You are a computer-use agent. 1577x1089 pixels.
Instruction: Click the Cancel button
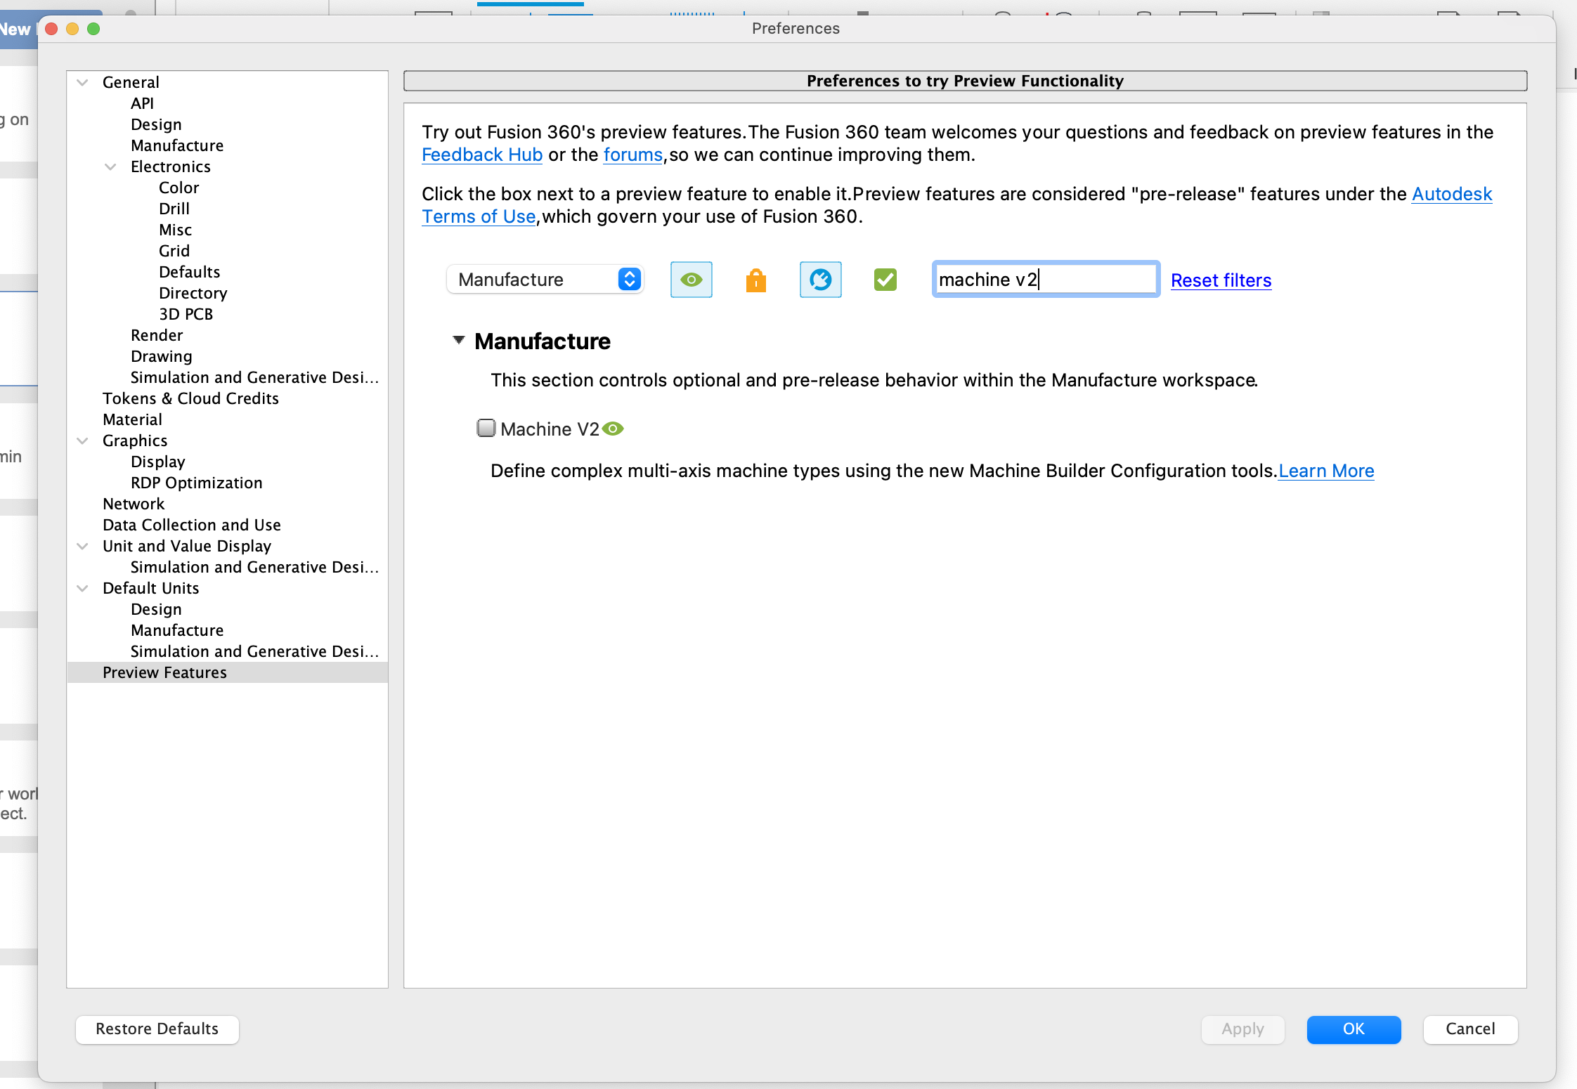pyautogui.click(x=1470, y=1029)
